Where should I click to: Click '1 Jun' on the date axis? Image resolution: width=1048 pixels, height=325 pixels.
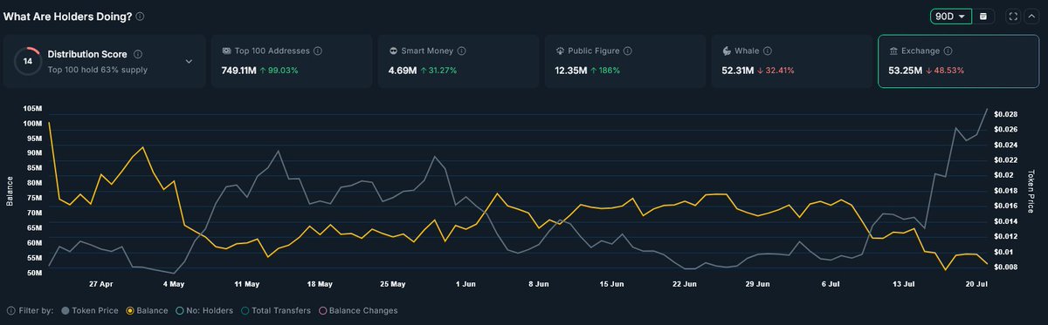(466, 284)
